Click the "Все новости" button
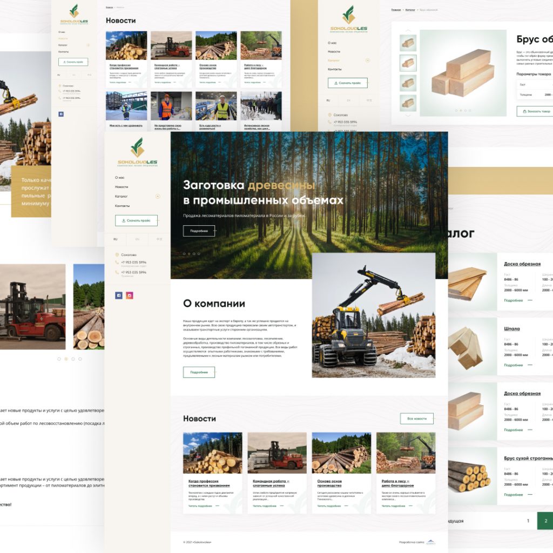 click(x=416, y=419)
